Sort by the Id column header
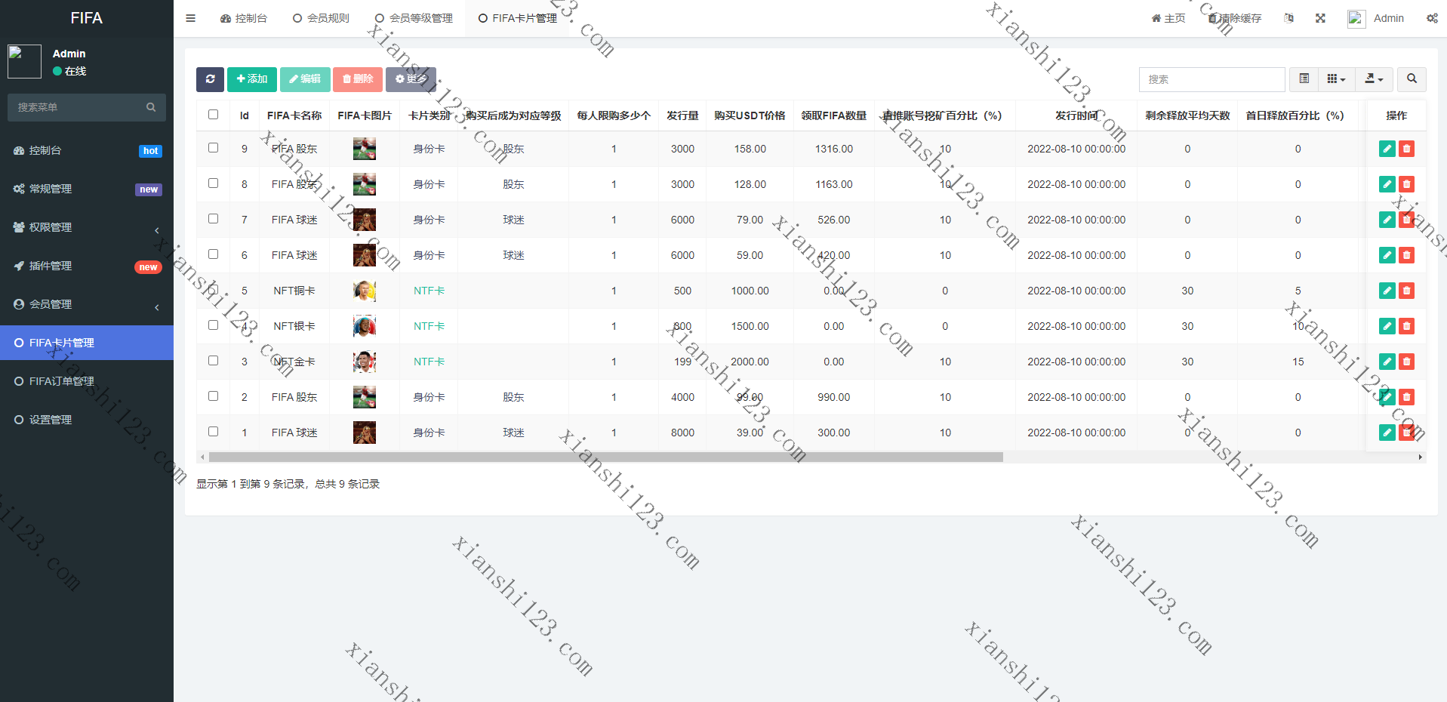Viewport: 1447px width, 702px height. [244, 115]
